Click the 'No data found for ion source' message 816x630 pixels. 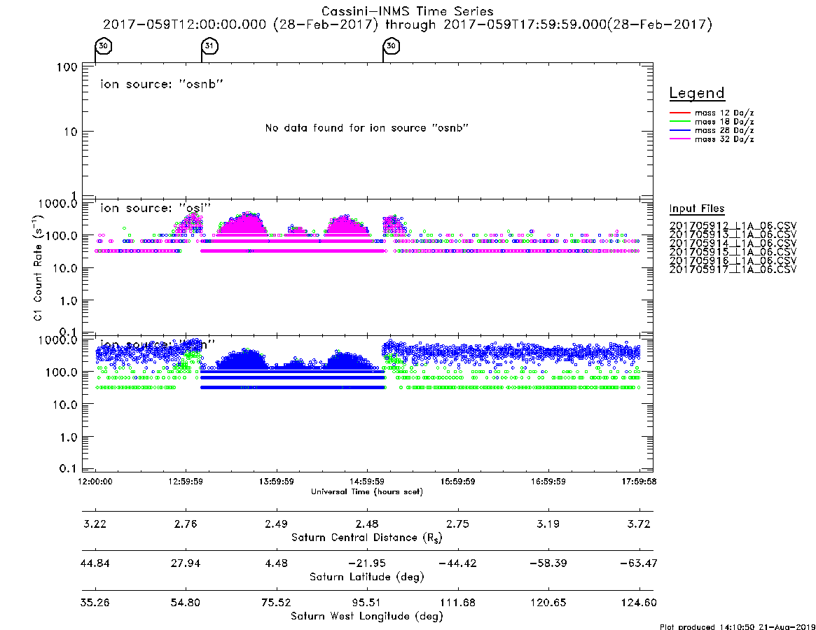pos(367,128)
